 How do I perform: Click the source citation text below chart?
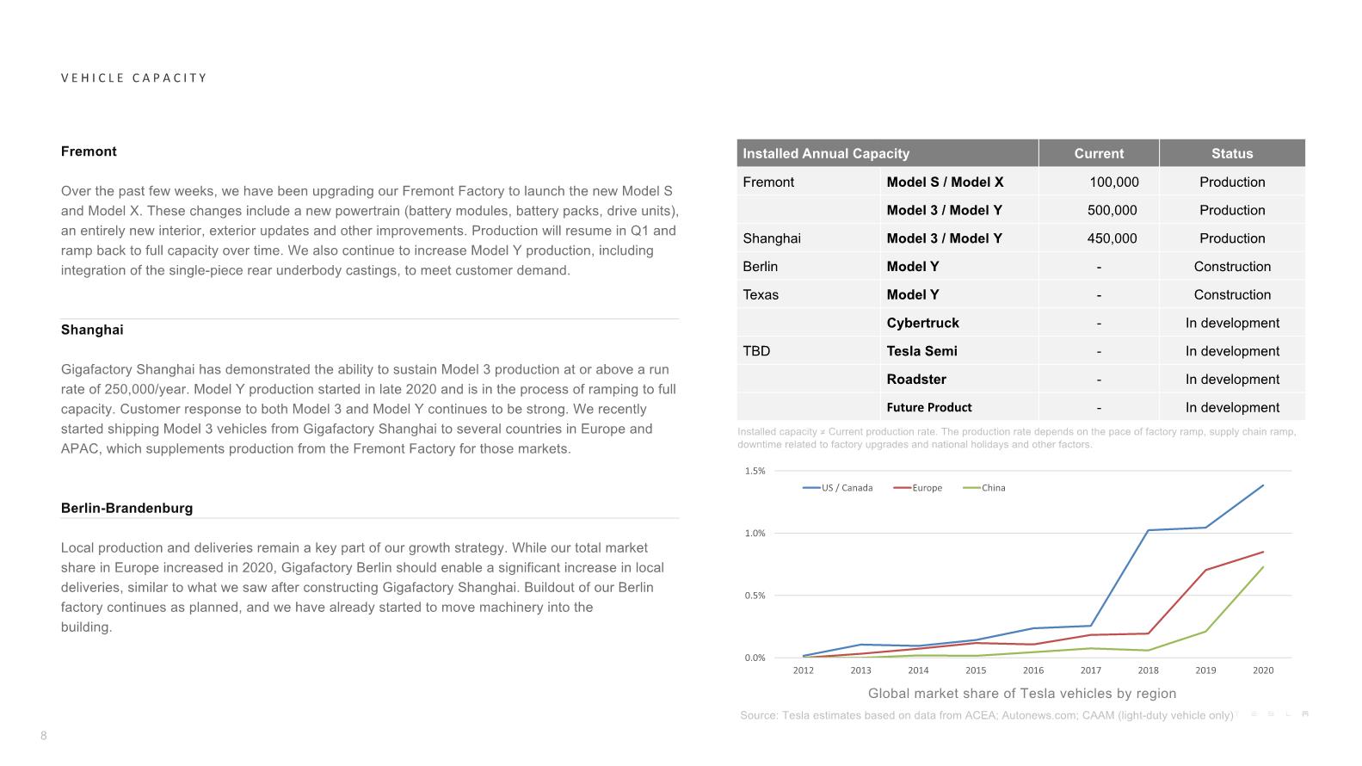[x=987, y=715]
